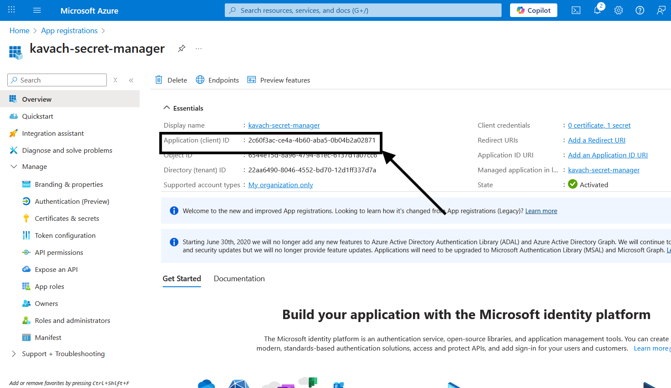Open the help question mark icon
The image size is (671, 388).
(640, 10)
